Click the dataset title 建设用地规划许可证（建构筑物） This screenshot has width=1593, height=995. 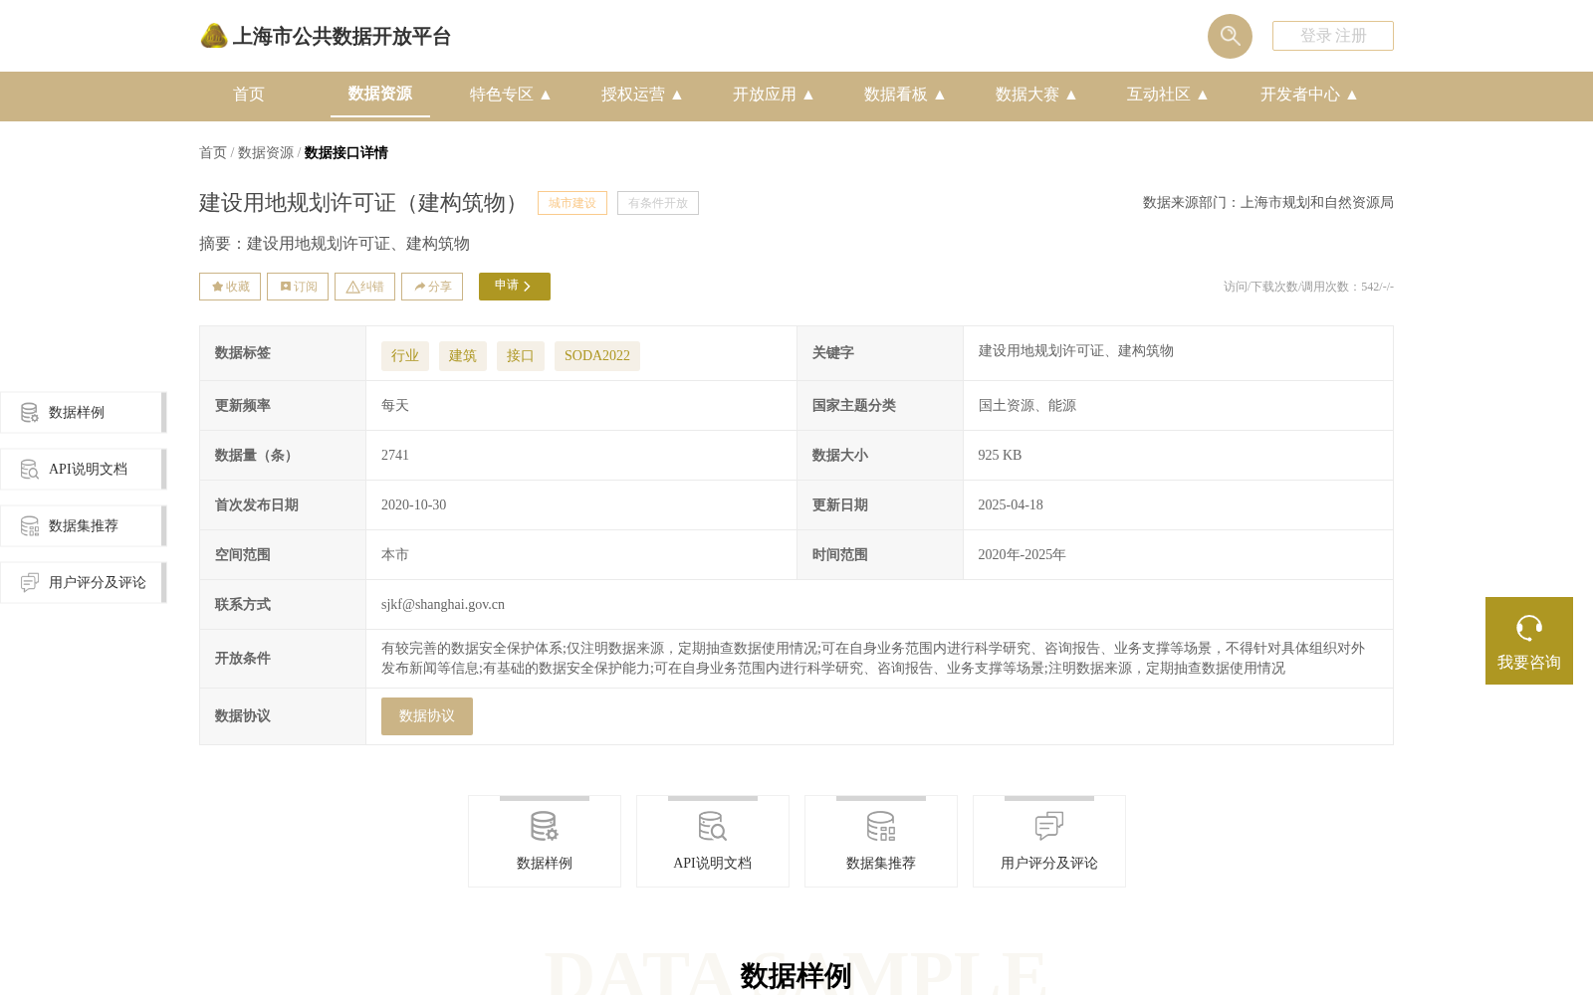(362, 203)
